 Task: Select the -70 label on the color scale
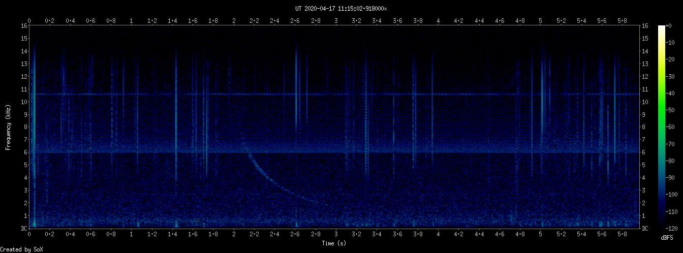[670, 144]
